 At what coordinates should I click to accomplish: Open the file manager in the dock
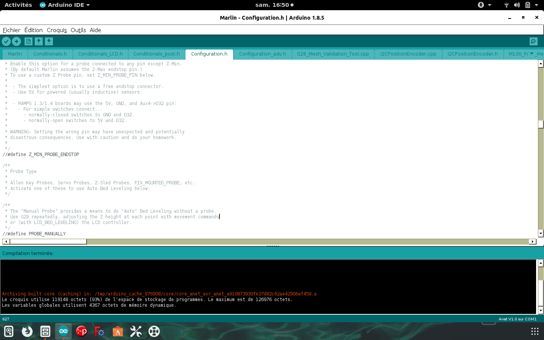click(x=45, y=332)
